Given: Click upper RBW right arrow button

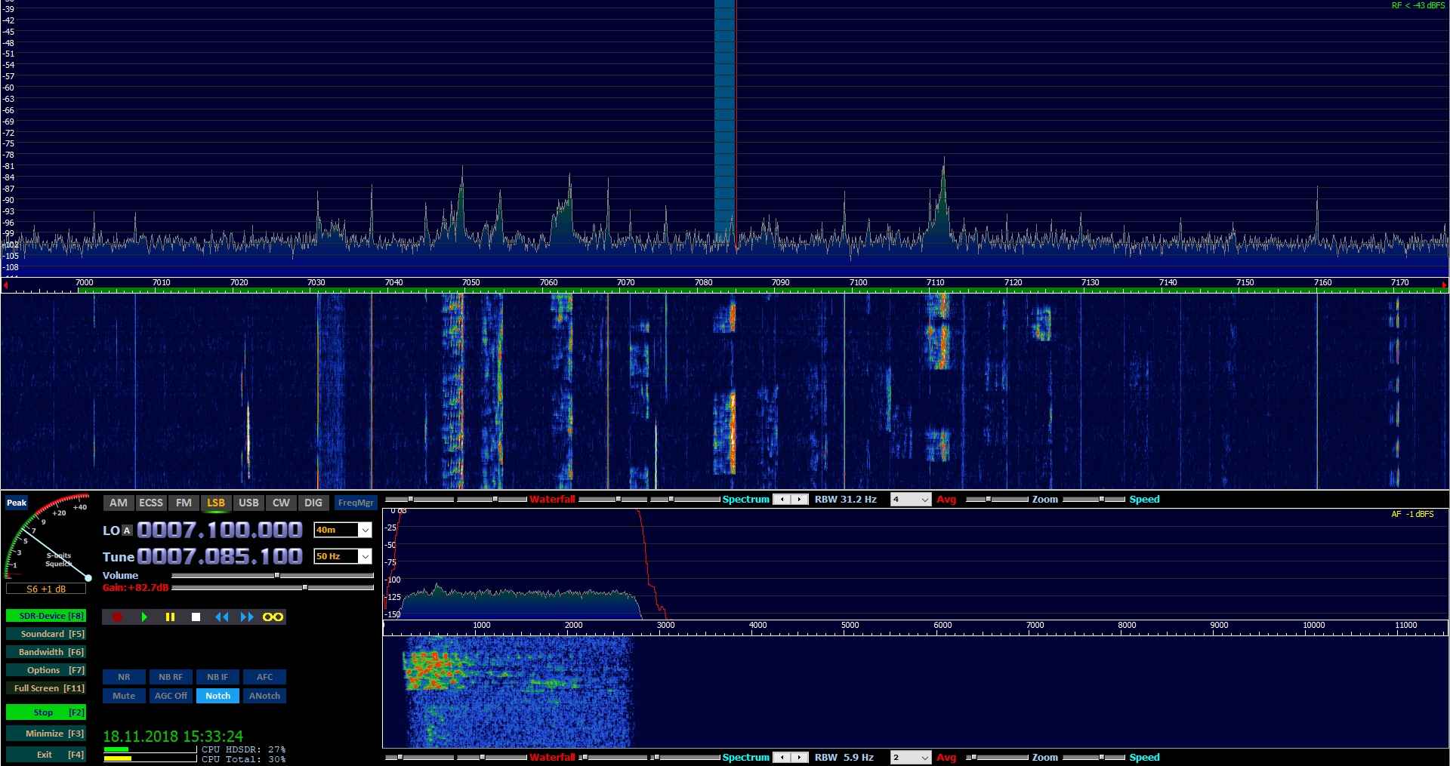Looking at the screenshot, I should pyautogui.click(x=800, y=500).
